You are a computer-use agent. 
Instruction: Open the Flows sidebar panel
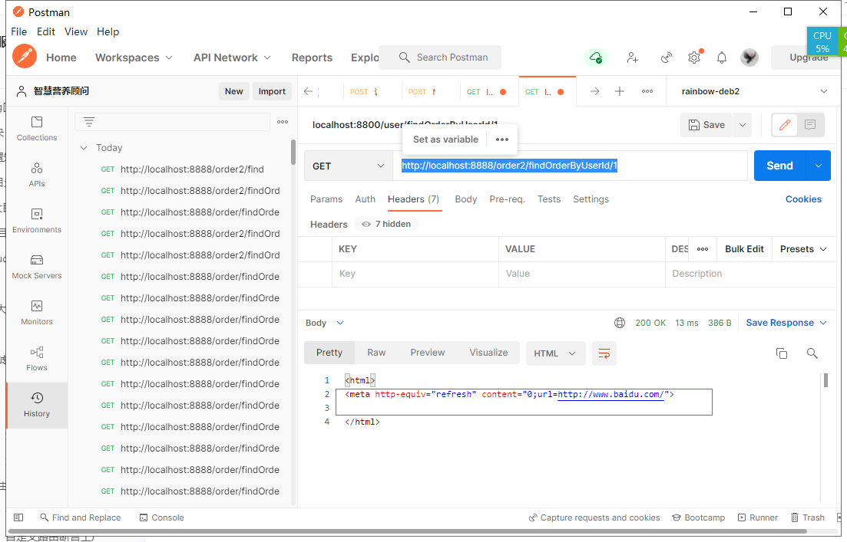coord(37,358)
